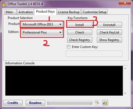Click inside the black Information Console area
This screenshot has height=109, width=133.
coord(64,81)
